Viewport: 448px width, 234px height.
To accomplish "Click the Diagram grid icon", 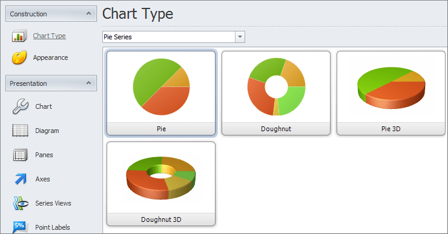I will coord(21,131).
